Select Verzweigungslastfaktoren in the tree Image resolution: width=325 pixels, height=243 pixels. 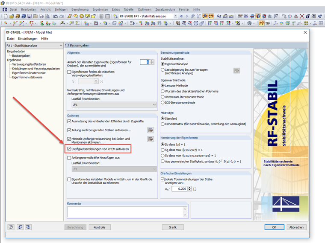[29, 64]
